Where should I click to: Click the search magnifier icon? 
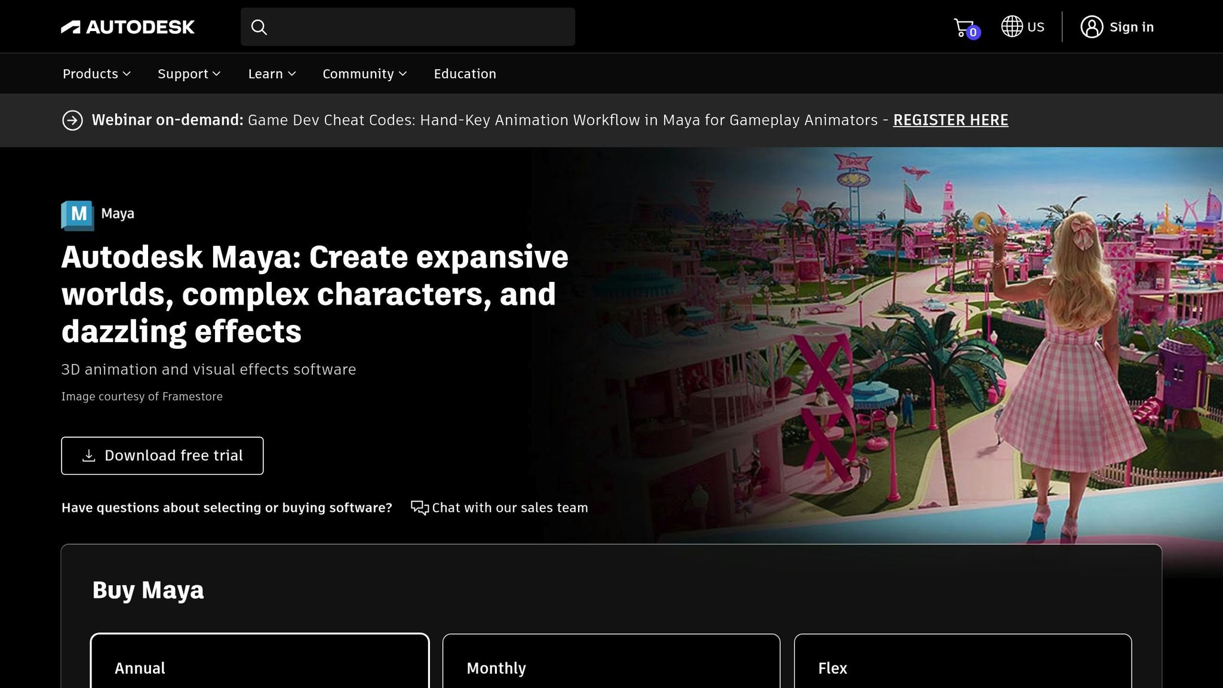pos(259,27)
